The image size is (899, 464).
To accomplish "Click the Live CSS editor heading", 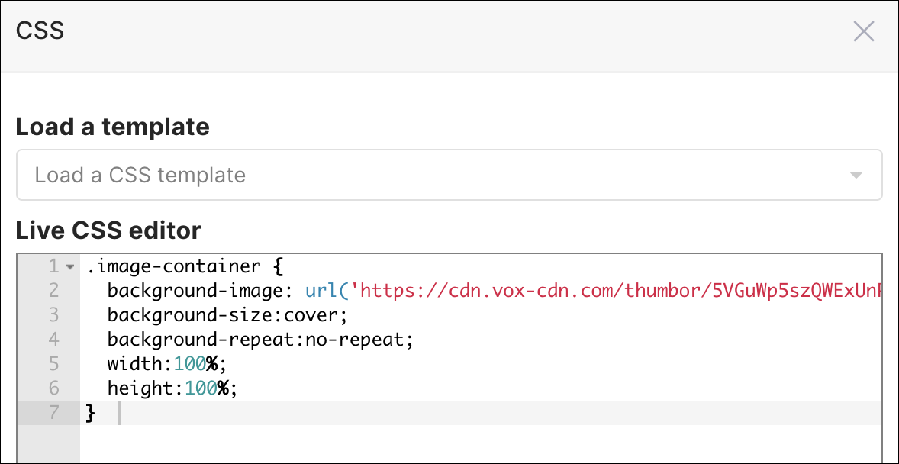I will (108, 230).
